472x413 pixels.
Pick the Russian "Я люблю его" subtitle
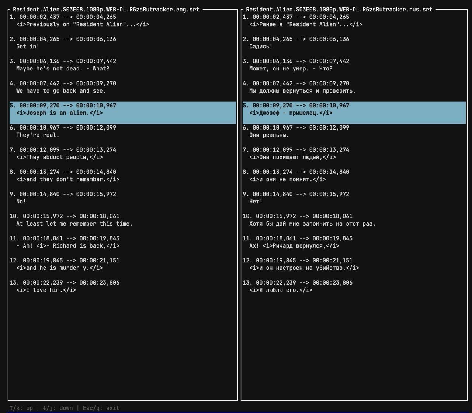(x=281, y=290)
